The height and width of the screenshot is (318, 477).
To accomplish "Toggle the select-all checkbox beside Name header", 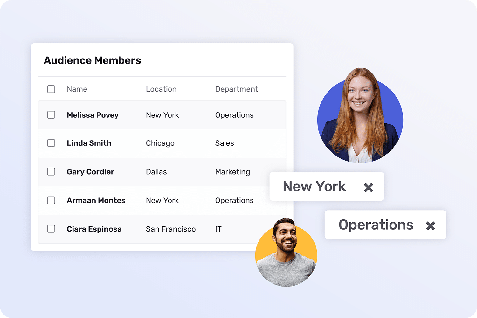I will point(51,89).
